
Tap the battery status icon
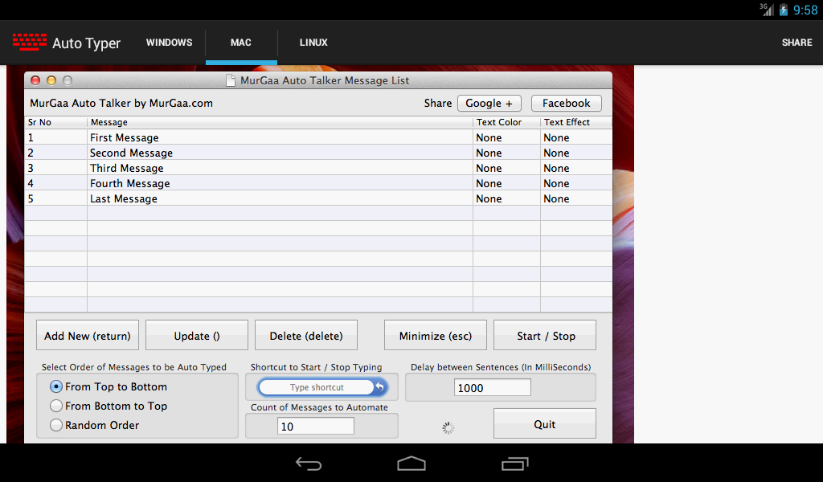pos(783,10)
